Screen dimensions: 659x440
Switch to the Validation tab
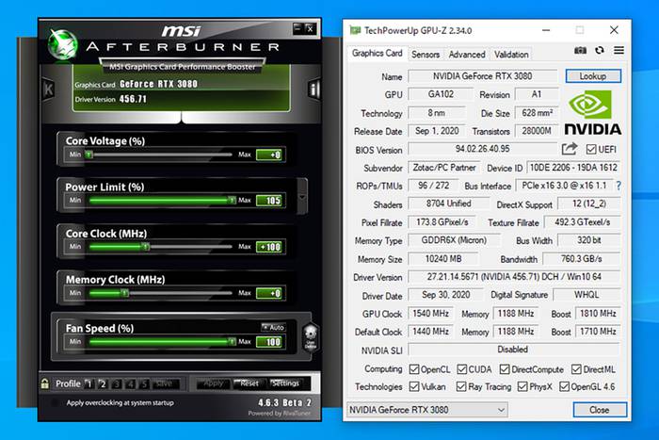[511, 55]
